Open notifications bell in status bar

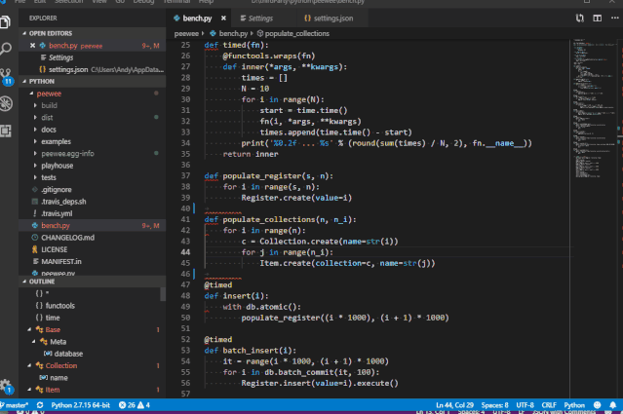pos(612,405)
